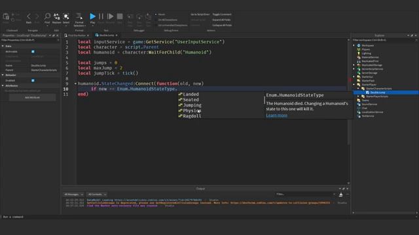
Task: Select ServerStorage in Explorer
Action: [x=369, y=72]
